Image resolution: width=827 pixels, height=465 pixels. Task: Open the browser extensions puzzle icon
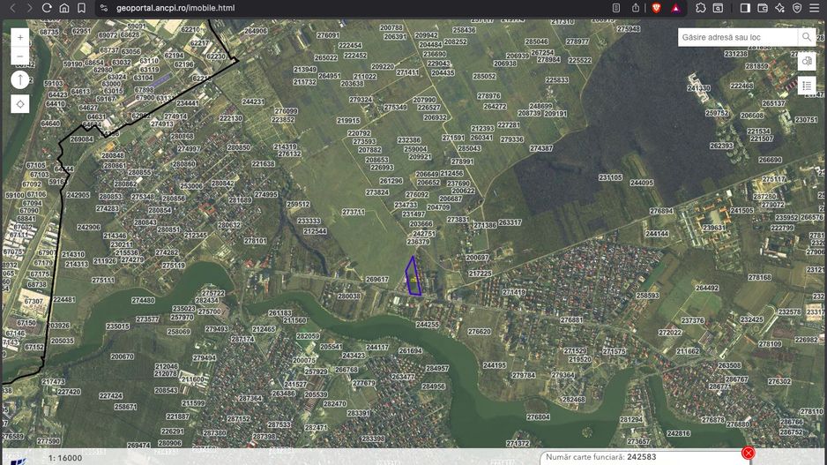point(701,8)
